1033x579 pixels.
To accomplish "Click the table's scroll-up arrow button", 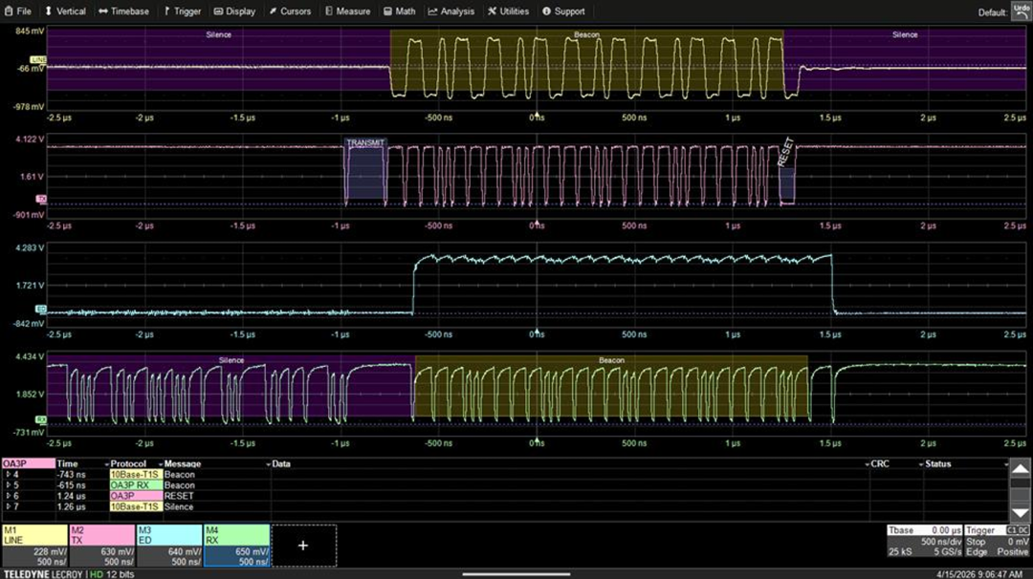I will click(x=1020, y=468).
